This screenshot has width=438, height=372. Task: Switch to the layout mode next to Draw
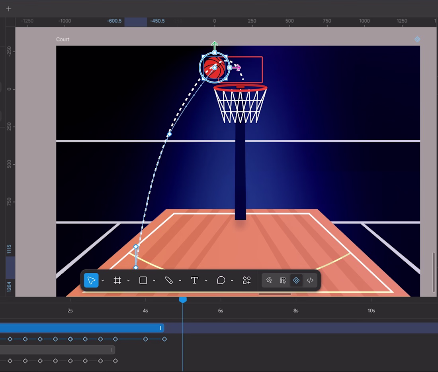pyautogui.click(x=283, y=280)
